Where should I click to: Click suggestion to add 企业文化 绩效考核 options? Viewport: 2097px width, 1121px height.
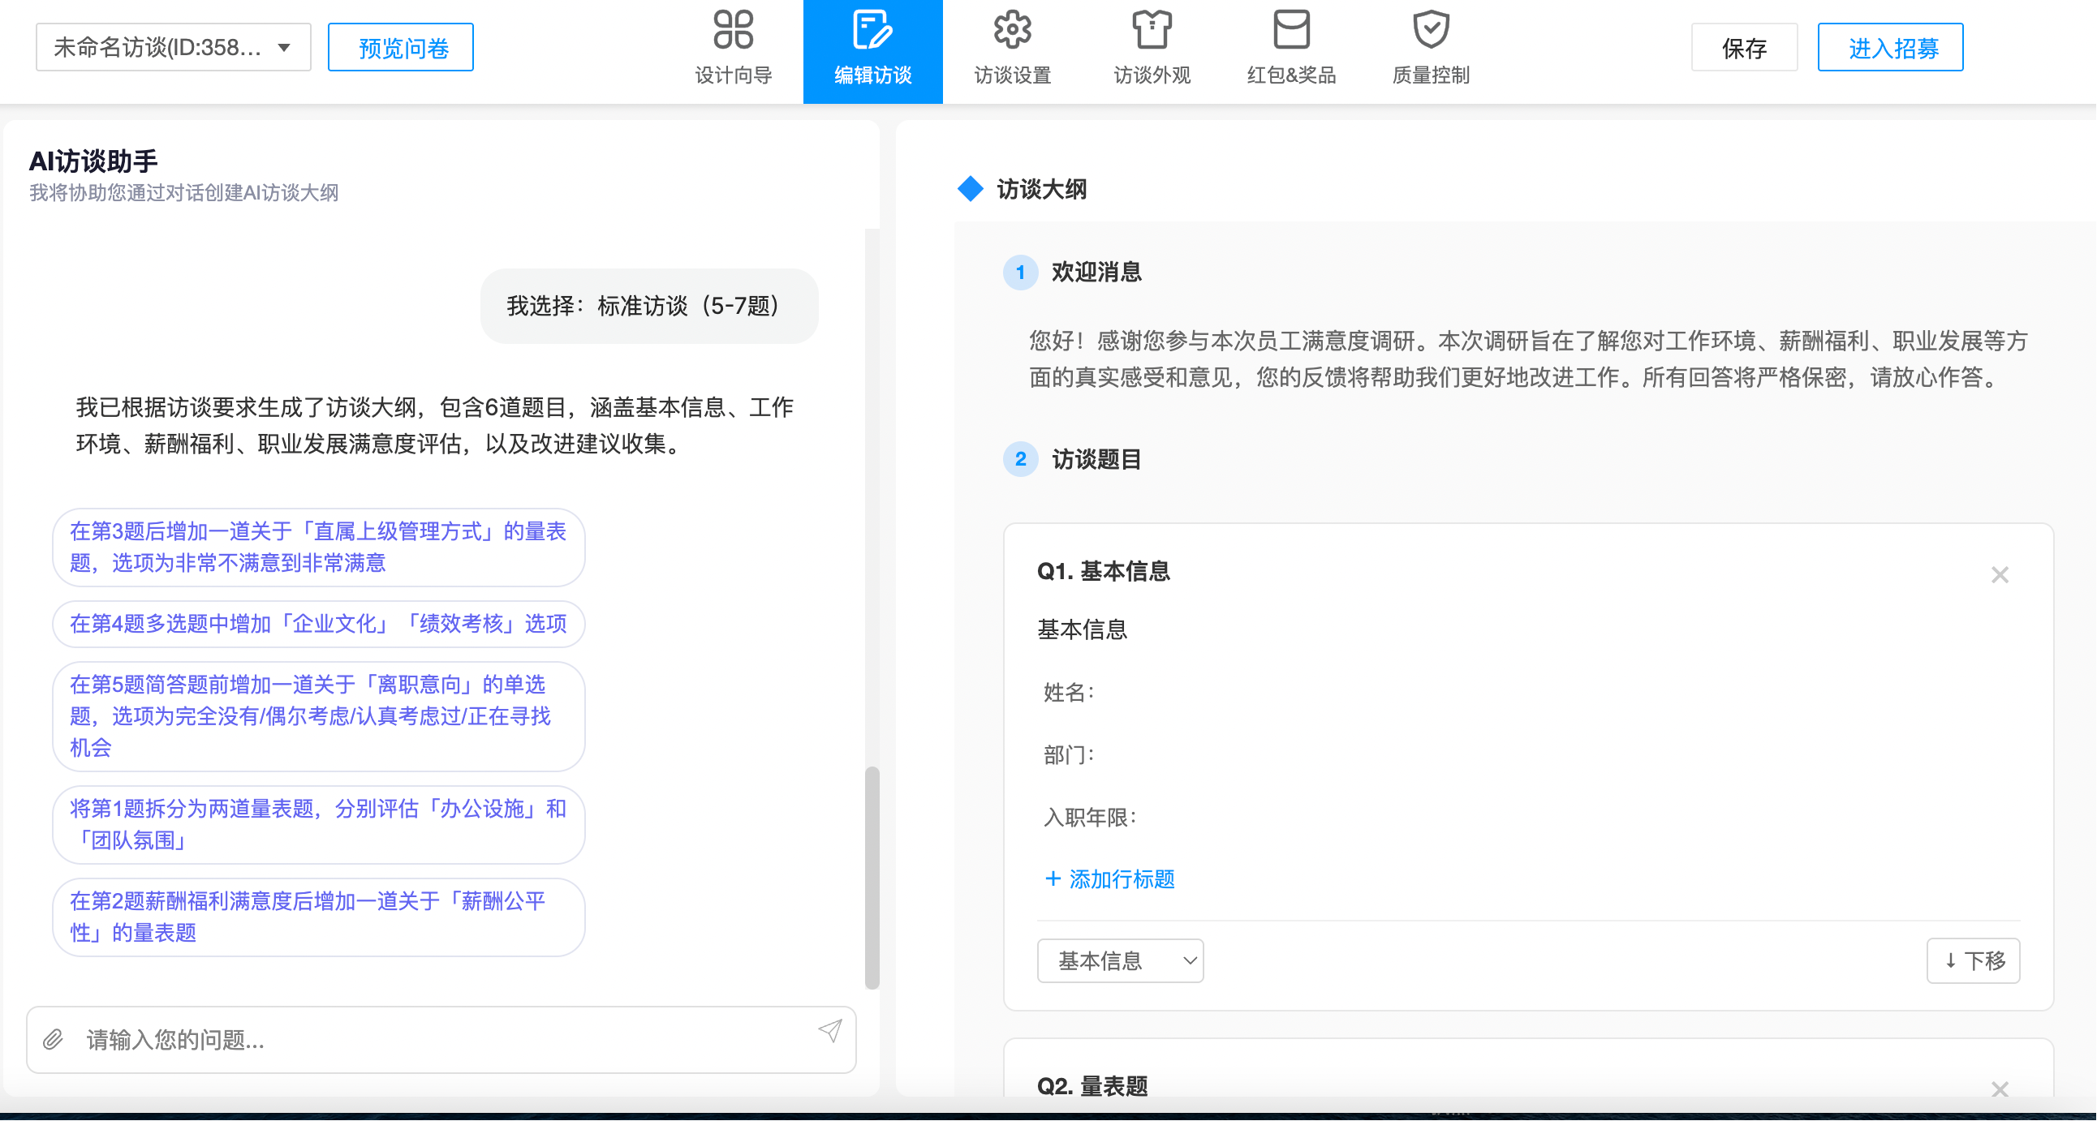point(319,624)
